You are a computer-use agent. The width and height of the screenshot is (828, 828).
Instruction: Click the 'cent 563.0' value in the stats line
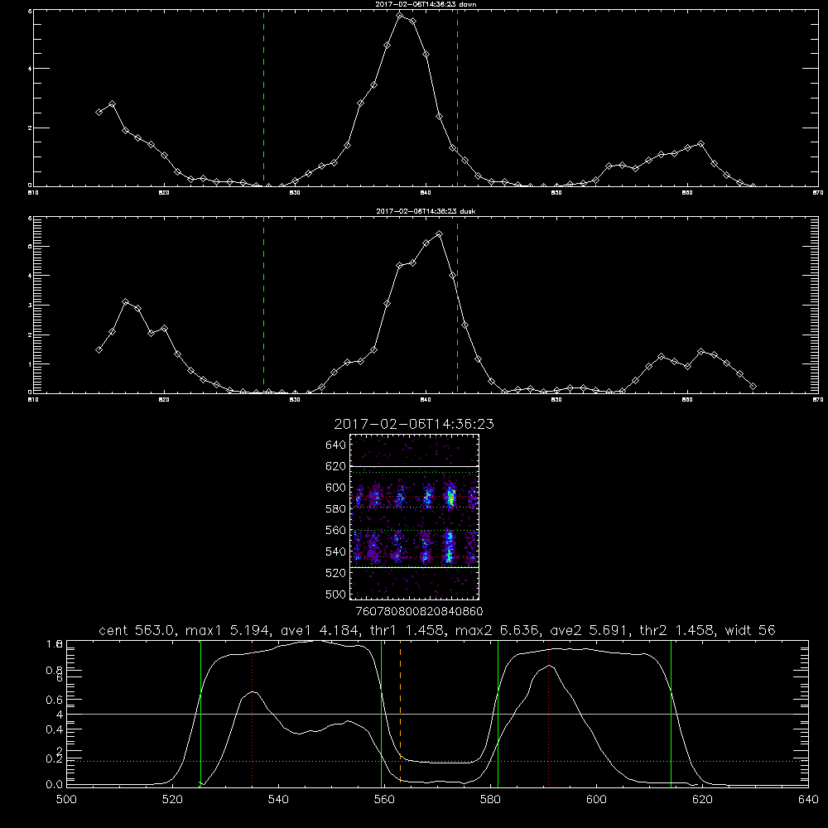(137, 630)
